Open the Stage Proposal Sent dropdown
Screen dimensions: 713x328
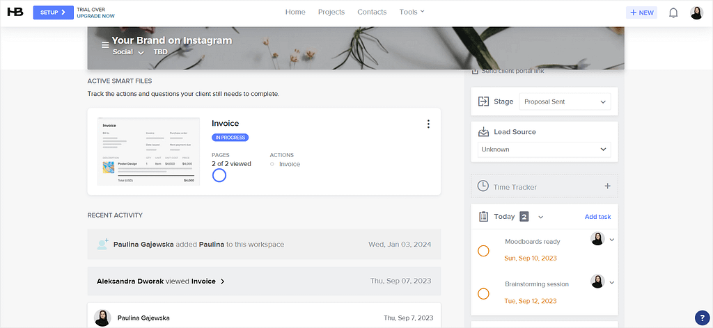click(x=565, y=101)
